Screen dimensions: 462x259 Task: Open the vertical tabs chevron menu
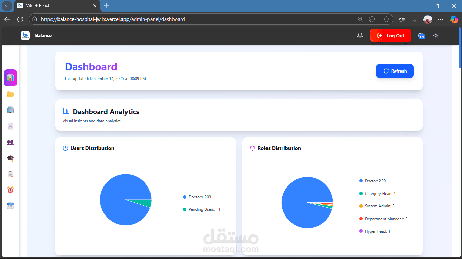[x=7, y=6]
